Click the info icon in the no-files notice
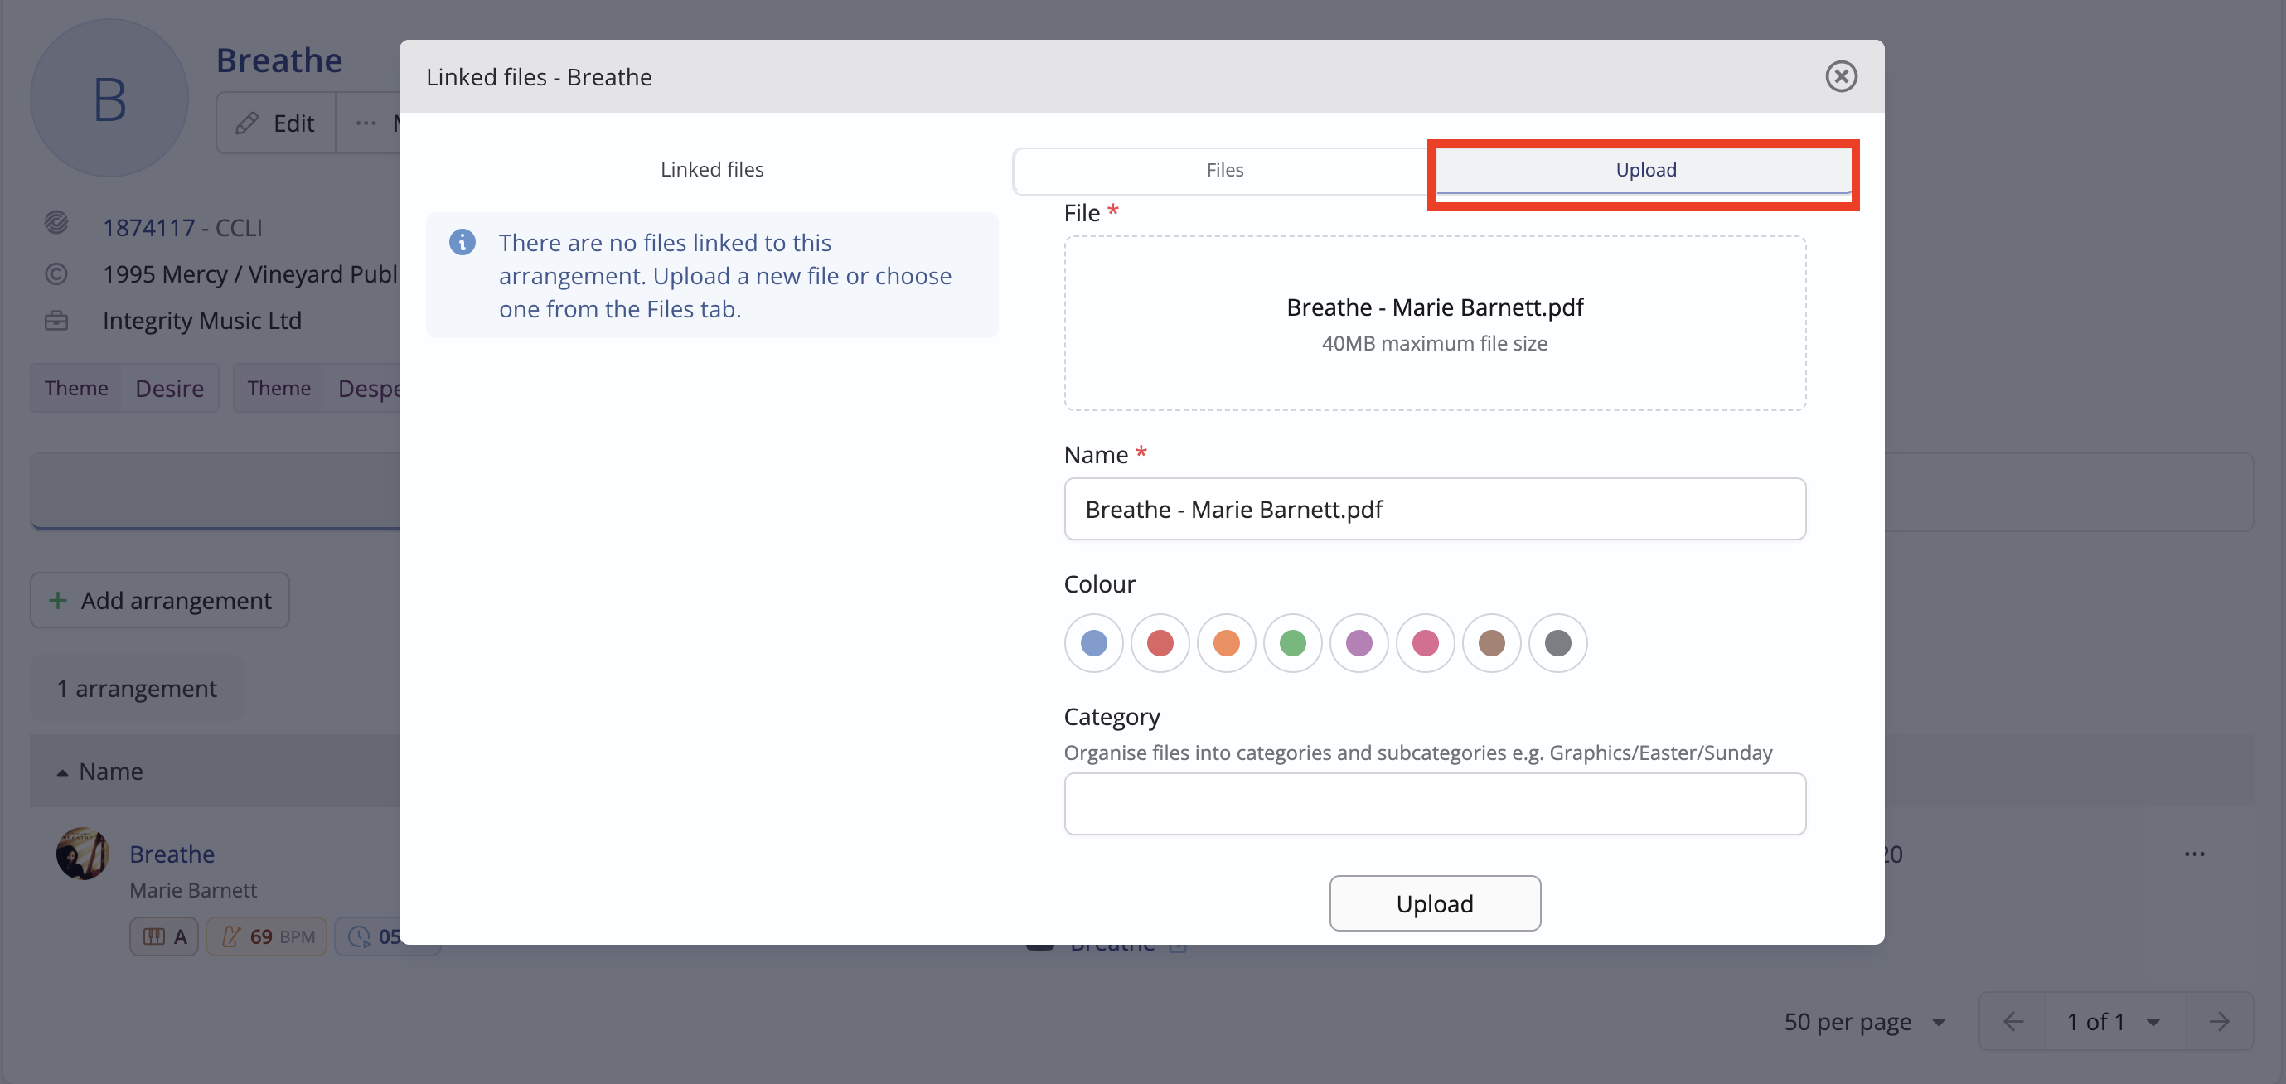The height and width of the screenshot is (1084, 2286). [x=462, y=241]
